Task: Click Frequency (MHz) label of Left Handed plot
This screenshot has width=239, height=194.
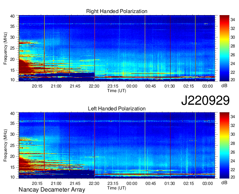Action: 5,145
